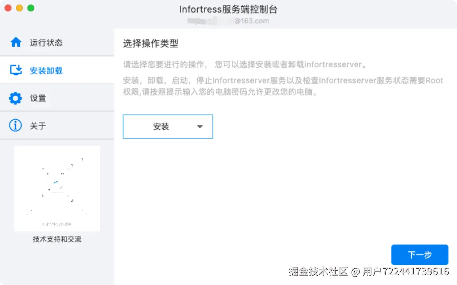Screen dimensions: 457x285
Task: Click the QR code support thumbnail
Action: (57, 188)
